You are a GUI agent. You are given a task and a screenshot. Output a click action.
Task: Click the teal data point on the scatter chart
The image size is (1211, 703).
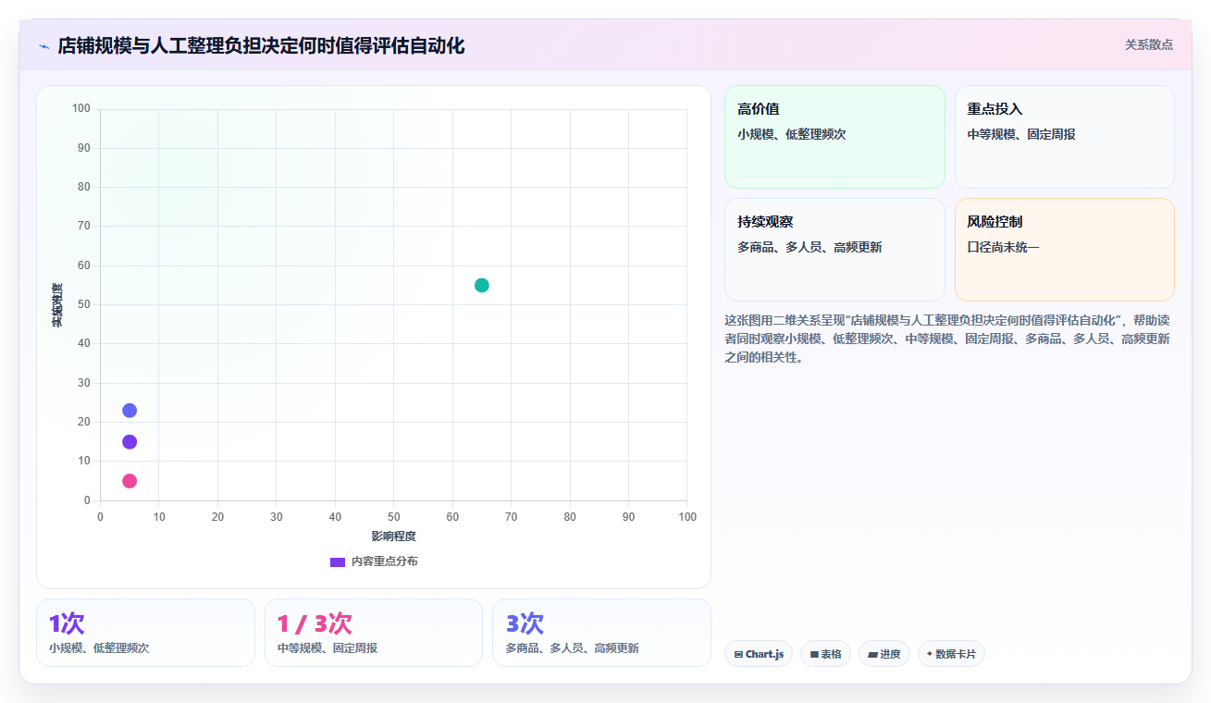[482, 285]
